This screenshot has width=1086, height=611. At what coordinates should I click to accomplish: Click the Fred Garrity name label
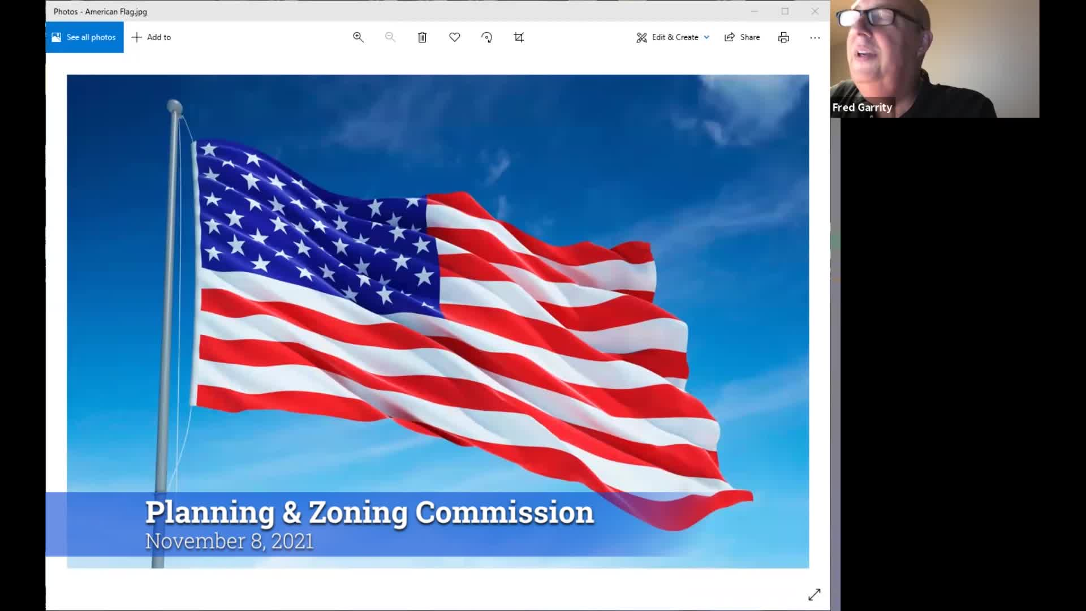tap(862, 107)
